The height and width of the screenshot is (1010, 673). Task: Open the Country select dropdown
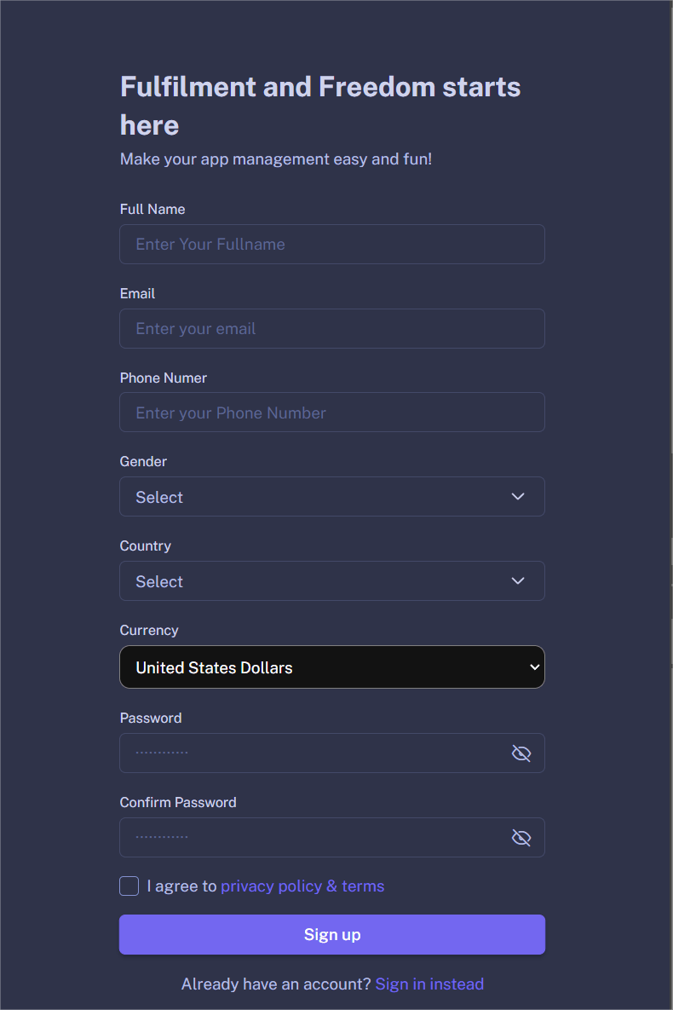tap(331, 581)
